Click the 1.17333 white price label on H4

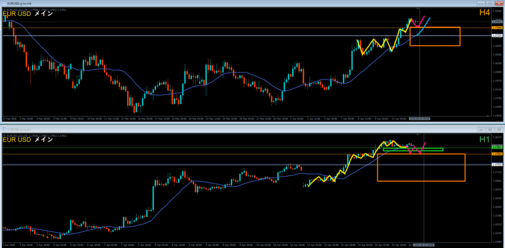tap(497, 36)
